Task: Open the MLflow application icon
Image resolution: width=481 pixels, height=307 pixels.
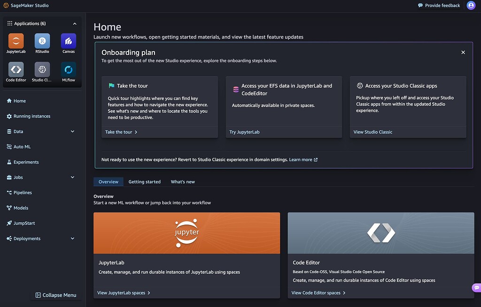Action: click(x=69, y=70)
